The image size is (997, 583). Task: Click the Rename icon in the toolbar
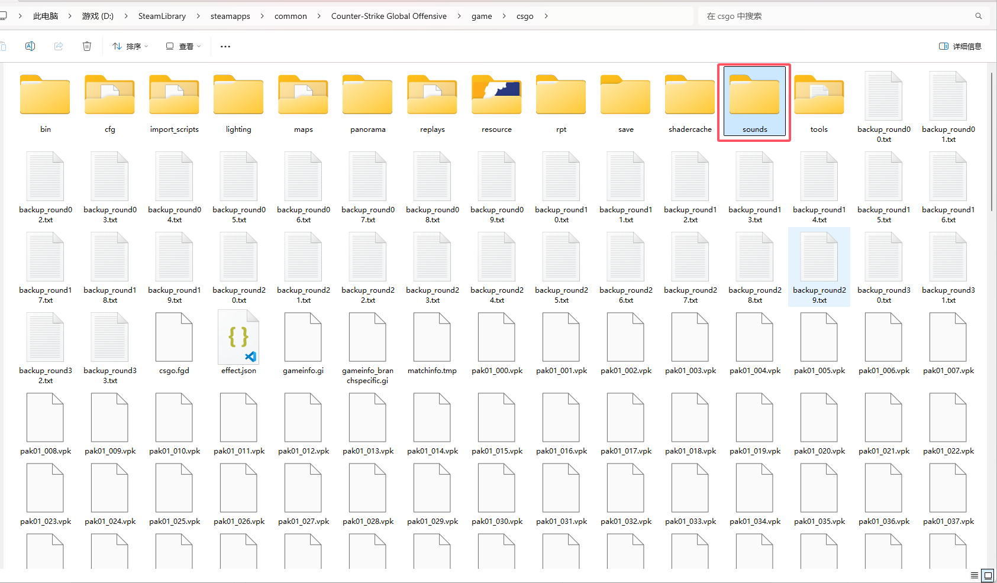point(30,46)
